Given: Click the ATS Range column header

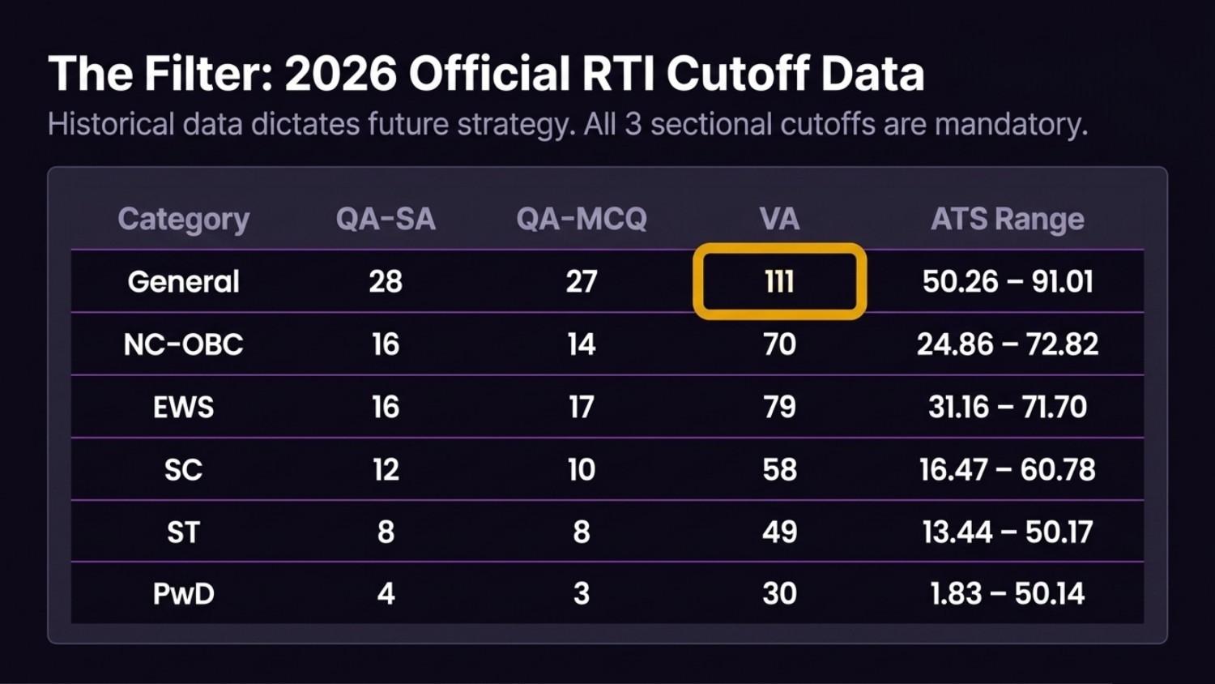Looking at the screenshot, I should click(1007, 219).
